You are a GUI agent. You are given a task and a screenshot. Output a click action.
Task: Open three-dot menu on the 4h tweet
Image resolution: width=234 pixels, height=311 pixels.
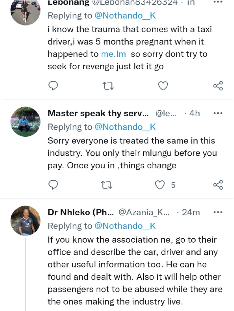[218, 113]
